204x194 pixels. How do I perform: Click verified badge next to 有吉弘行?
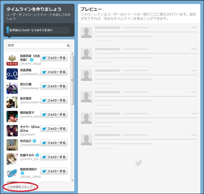tap(34, 141)
